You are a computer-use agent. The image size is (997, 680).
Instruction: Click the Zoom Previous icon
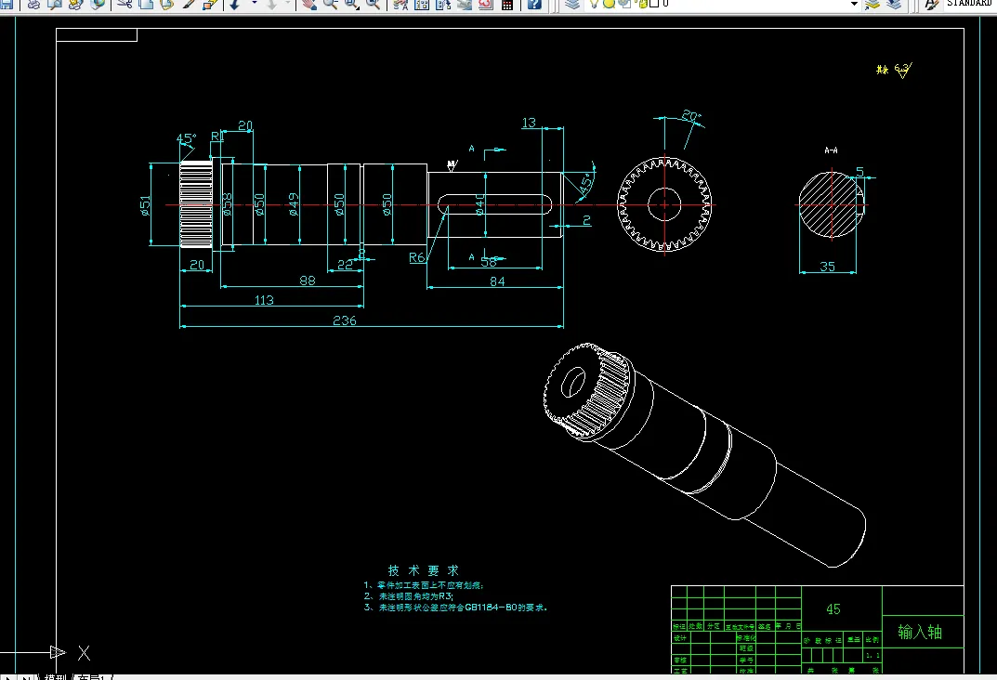(x=374, y=4)
